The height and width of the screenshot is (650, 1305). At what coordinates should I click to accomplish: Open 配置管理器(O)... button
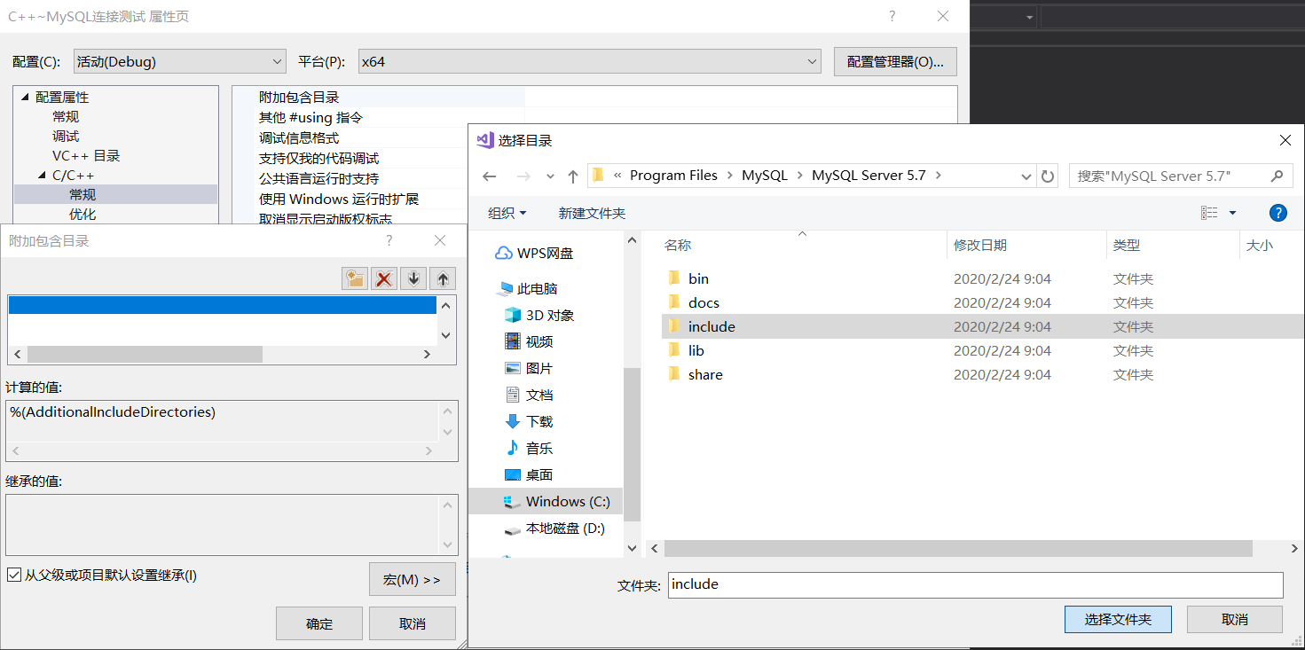pyautogui.click(x=896, y=61)
